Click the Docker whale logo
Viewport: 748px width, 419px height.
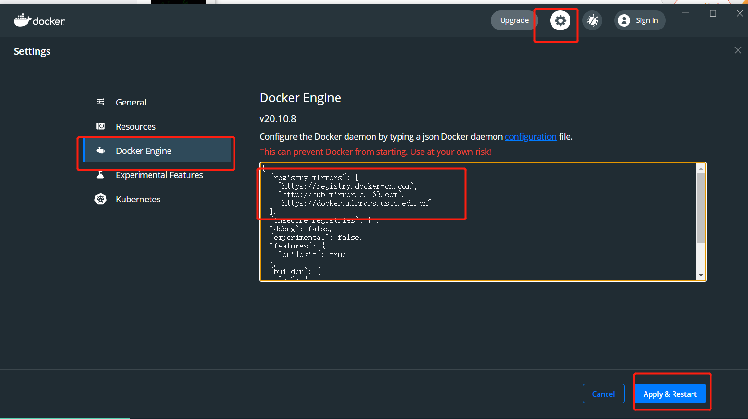click(x=39, y=20)
